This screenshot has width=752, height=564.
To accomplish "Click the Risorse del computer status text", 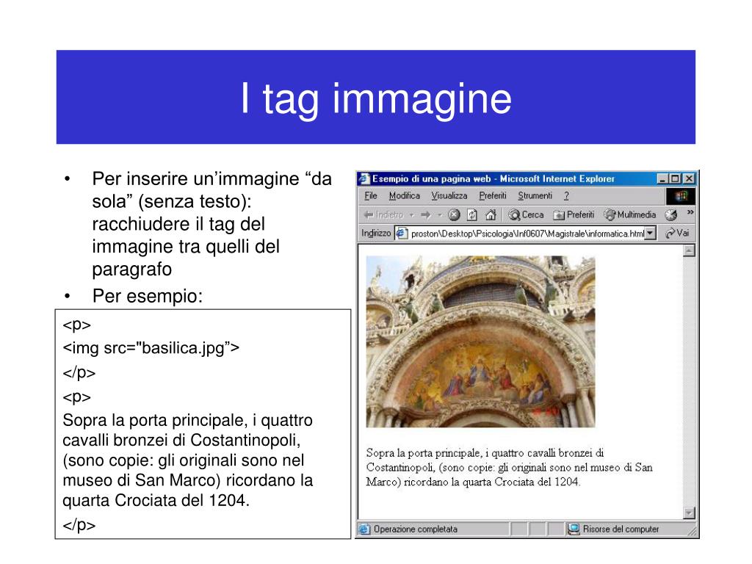I will (621, 529).
